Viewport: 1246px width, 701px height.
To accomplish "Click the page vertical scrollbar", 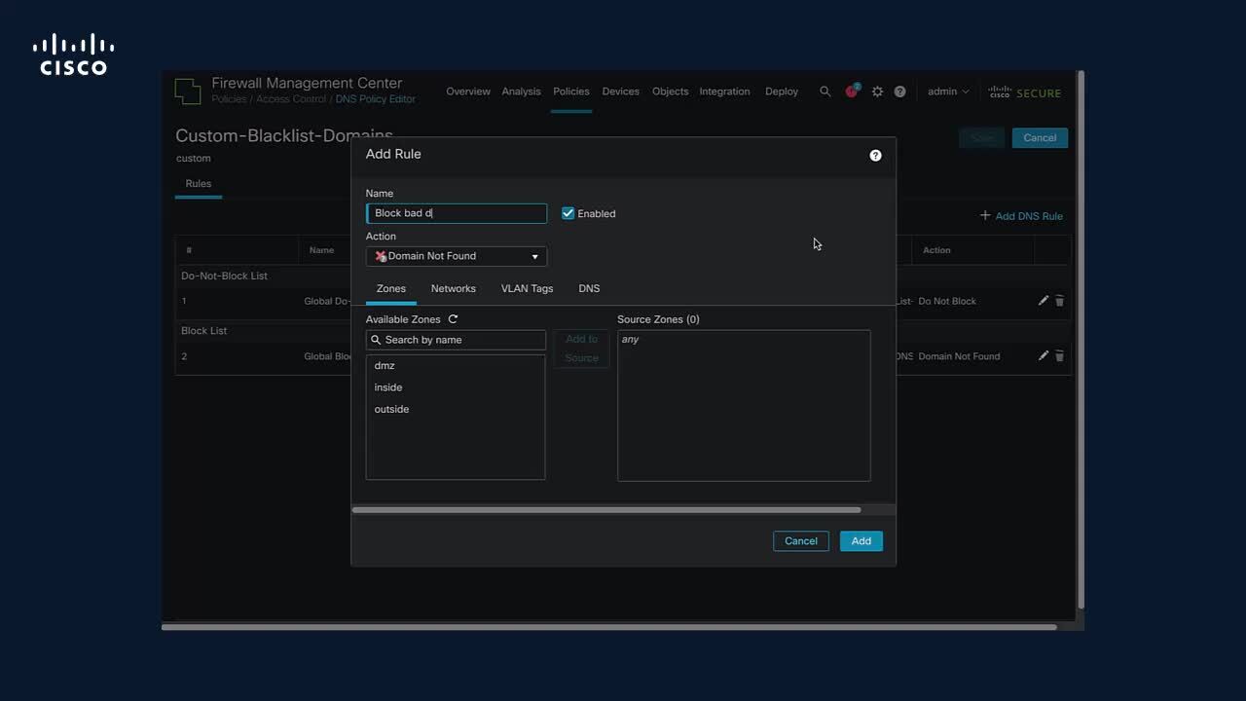I will pos(1081,339).
